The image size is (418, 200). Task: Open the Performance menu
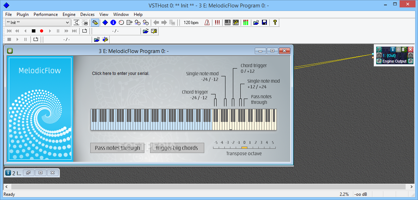pos(46,14)
